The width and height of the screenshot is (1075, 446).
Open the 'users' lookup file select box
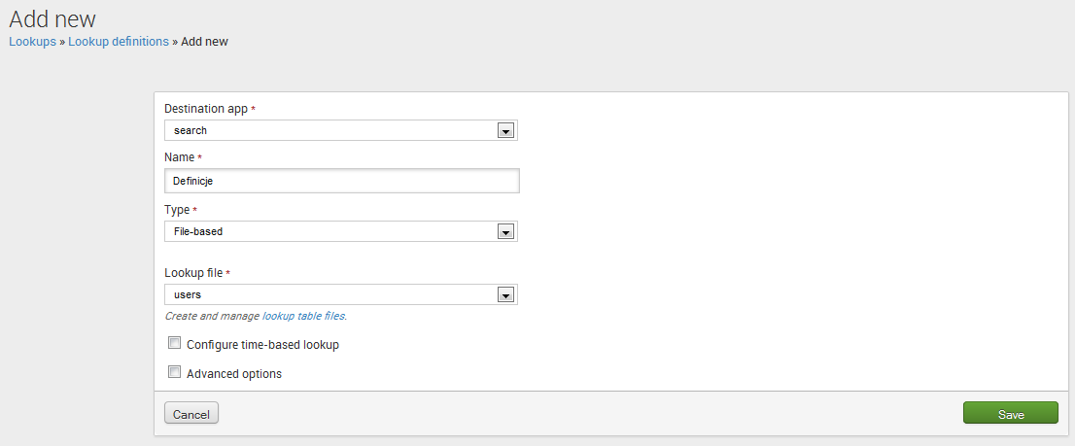click(330, 294)
